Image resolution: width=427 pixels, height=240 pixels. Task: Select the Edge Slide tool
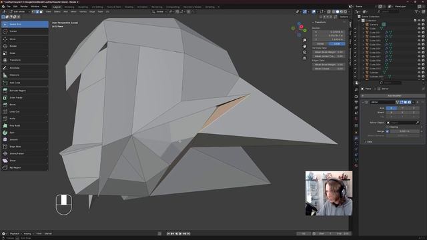coord(25,147)
